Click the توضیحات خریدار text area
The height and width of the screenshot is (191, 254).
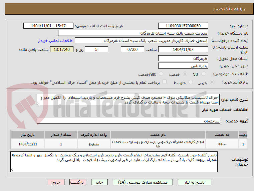[114, 162]
